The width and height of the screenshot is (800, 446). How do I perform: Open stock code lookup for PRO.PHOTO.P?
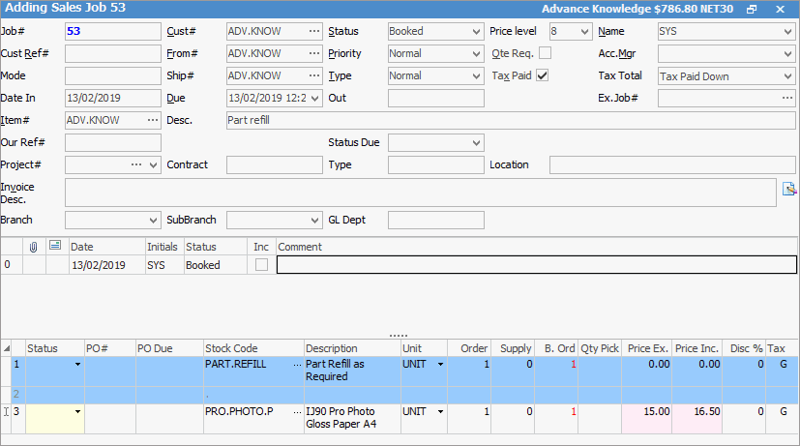[297, 412]
